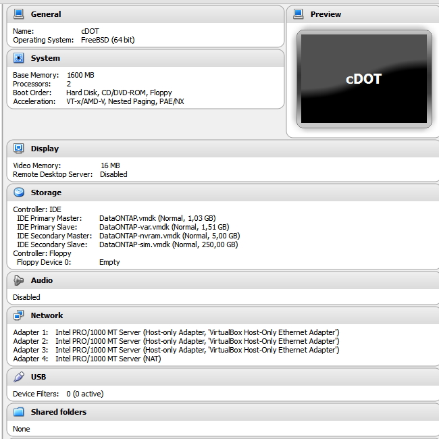Click the Floppy Device 0 Empty entry
Viewport: 439px width, 439px height.
(x=109, y=262)
